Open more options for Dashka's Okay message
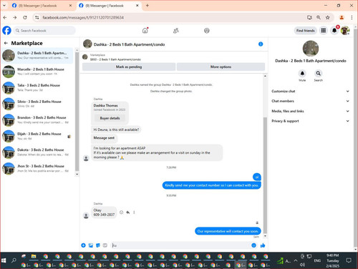 pos(134,212)
